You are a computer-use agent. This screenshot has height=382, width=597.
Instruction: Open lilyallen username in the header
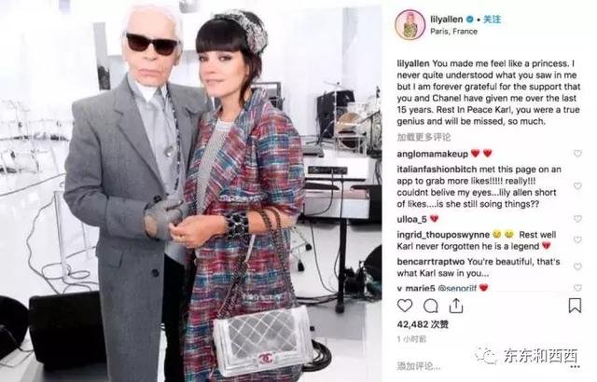click(446, 19)
